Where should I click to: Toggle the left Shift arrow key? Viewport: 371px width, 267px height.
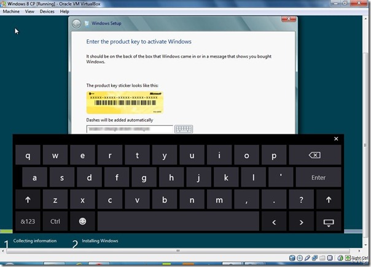(28, 199)
